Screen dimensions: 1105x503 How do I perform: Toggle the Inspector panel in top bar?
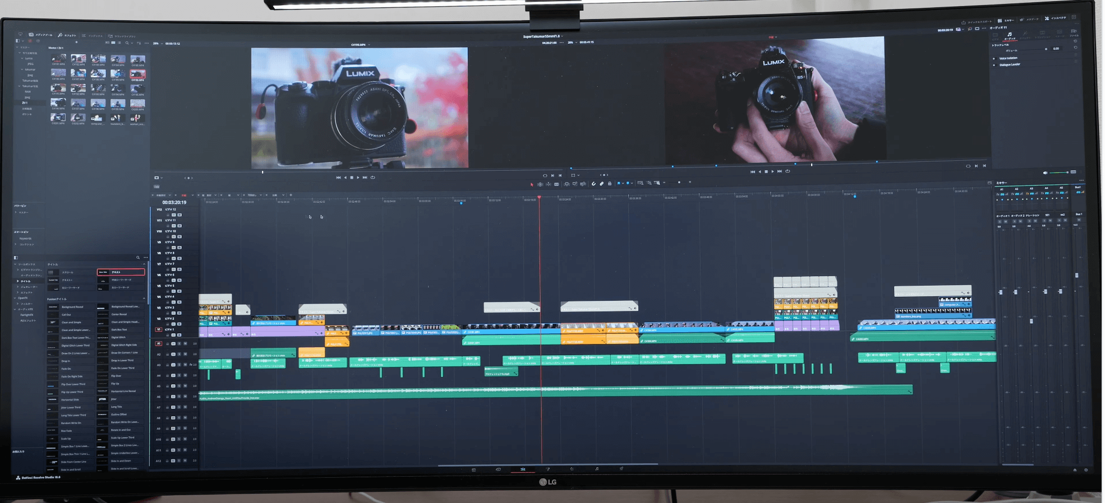coord(1056,18)
